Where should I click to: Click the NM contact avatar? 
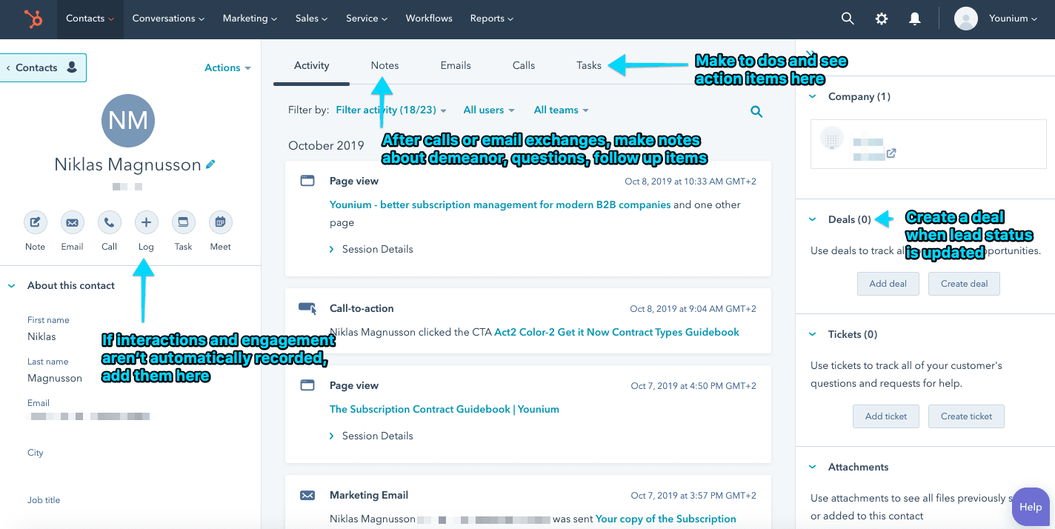[x=128, y=121]
